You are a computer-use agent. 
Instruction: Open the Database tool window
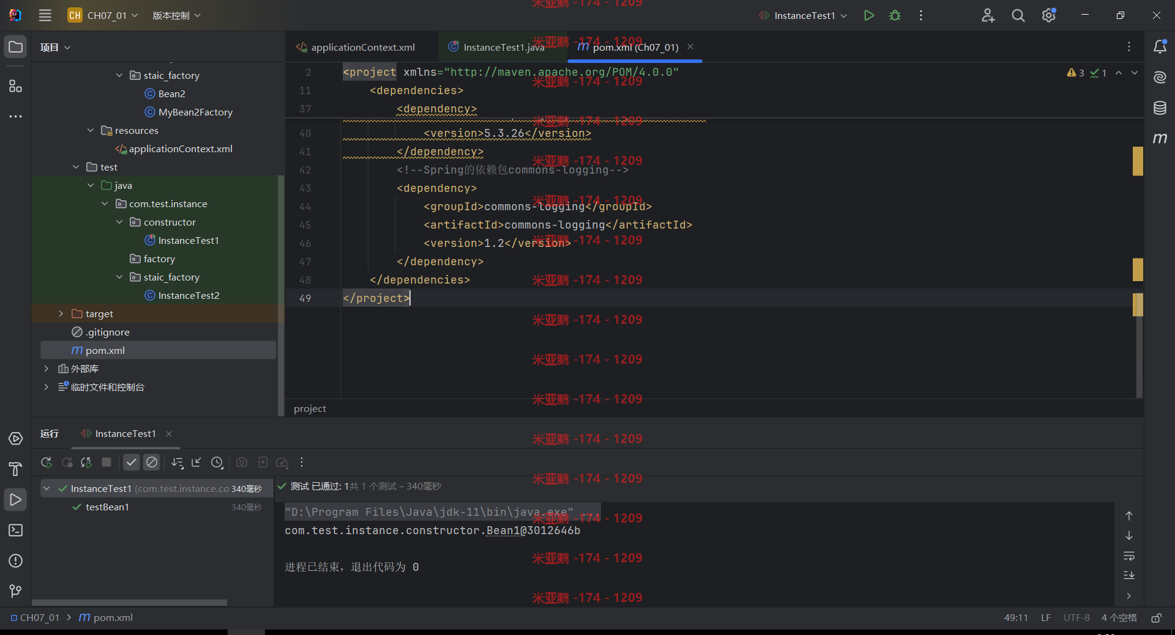1160,108
